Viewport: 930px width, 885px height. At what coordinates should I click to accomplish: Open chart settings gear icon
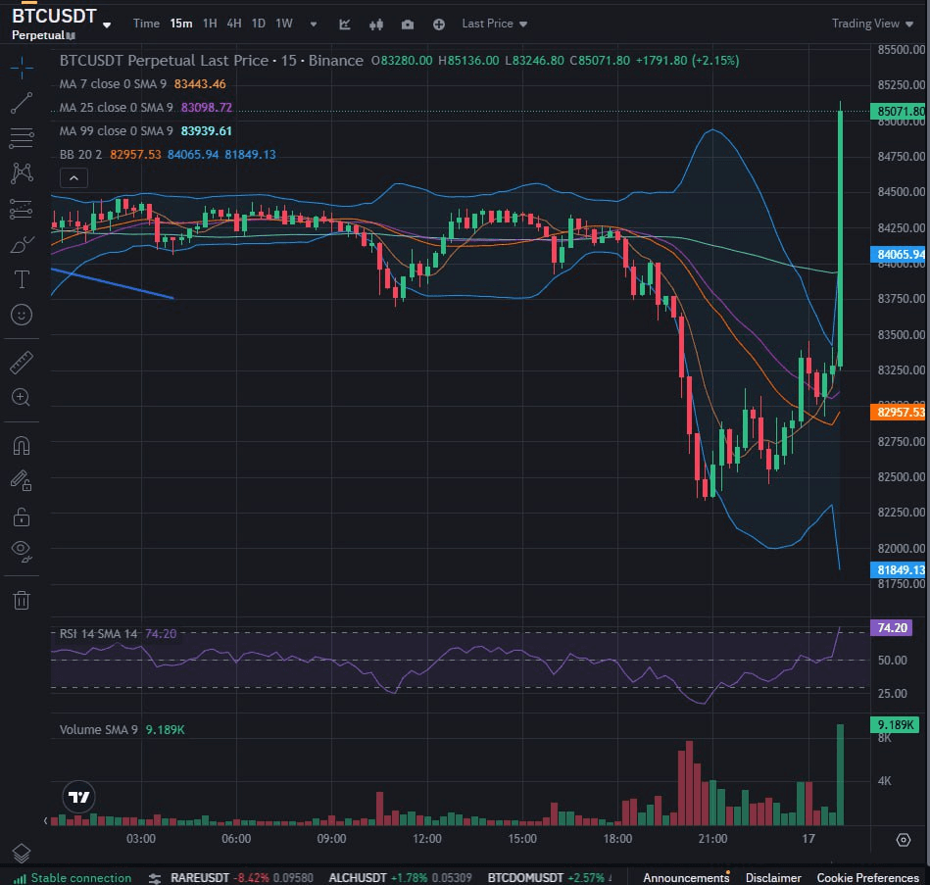(x=904, y=840)
